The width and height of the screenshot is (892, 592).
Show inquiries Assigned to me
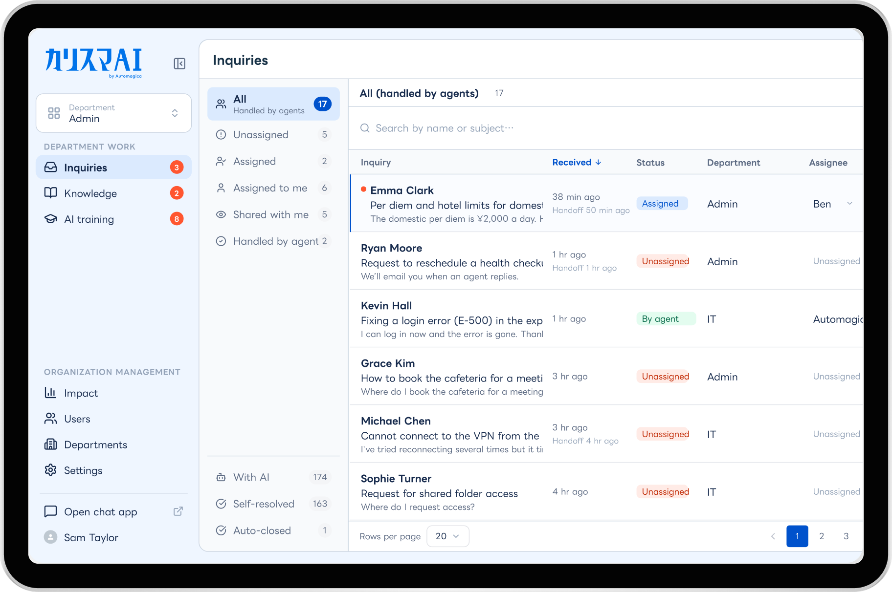click(273, 188)
